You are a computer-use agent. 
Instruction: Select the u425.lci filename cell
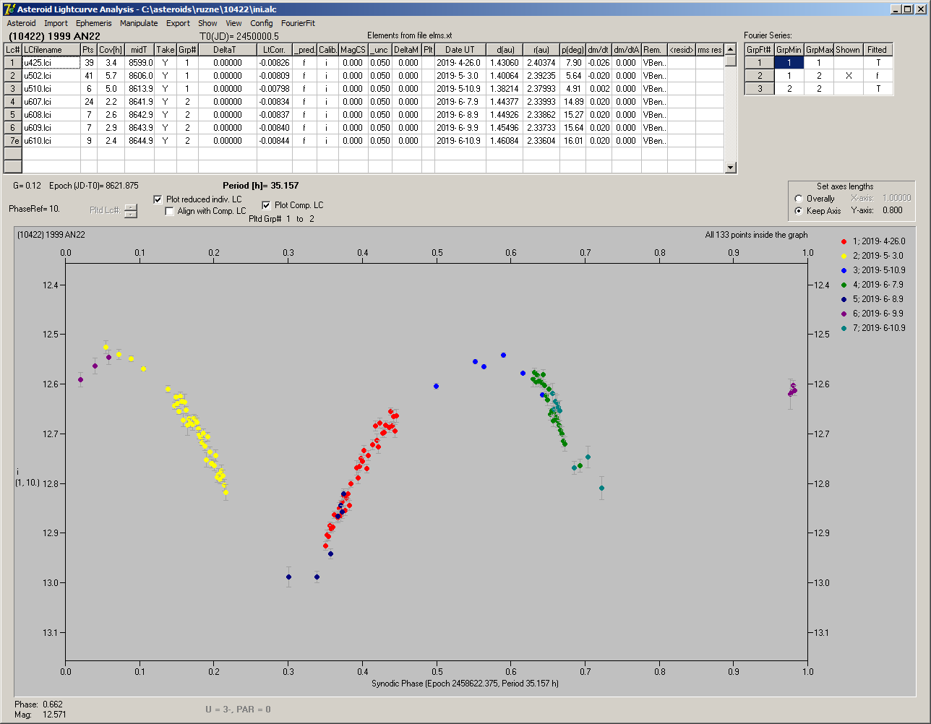pos(51,63)
